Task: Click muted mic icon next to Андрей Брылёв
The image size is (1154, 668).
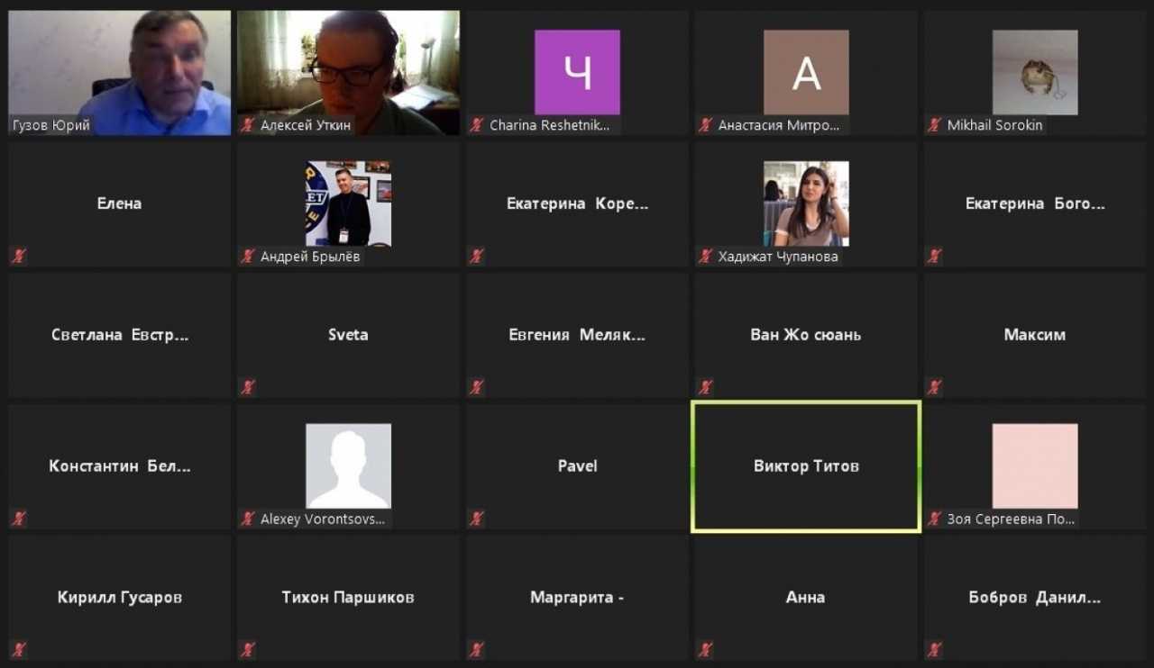Action: (x=248, y=257)
